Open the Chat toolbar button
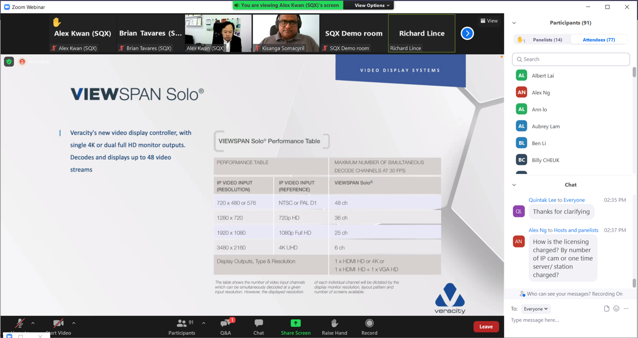 pyautogui.click(x=258, y=327)
